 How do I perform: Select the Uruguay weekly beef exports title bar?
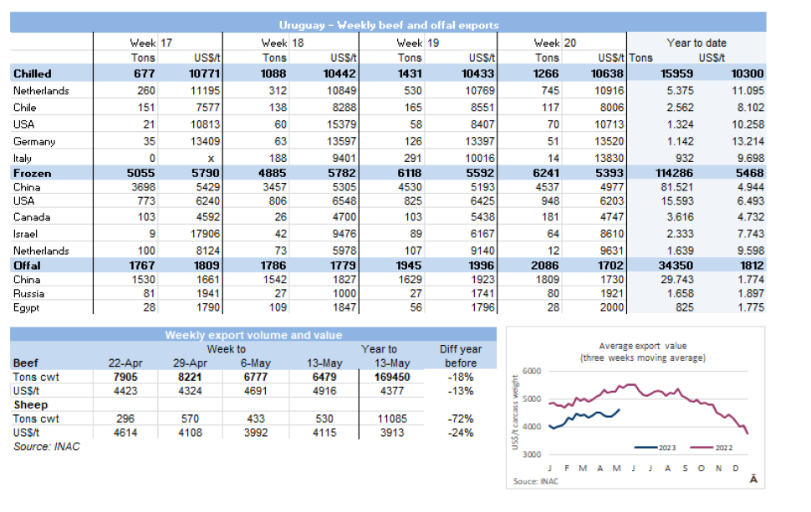pyautogui.click(x=388, y=25)
